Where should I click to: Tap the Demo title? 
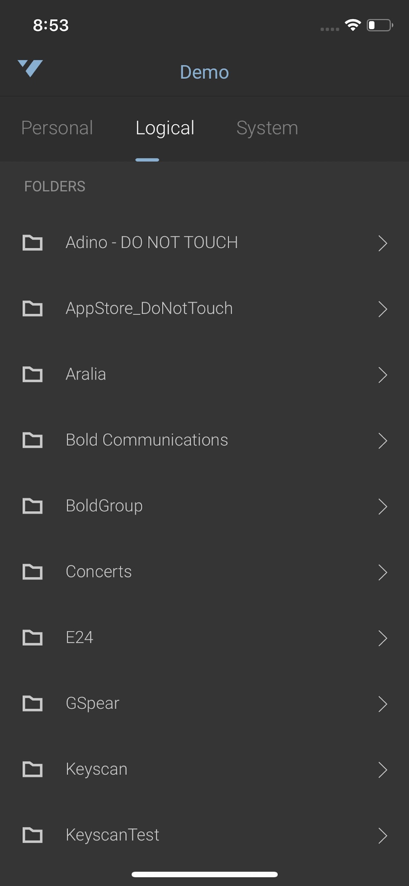point(204,72)
